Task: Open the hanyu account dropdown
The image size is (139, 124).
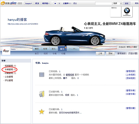Action: [29, 3]
